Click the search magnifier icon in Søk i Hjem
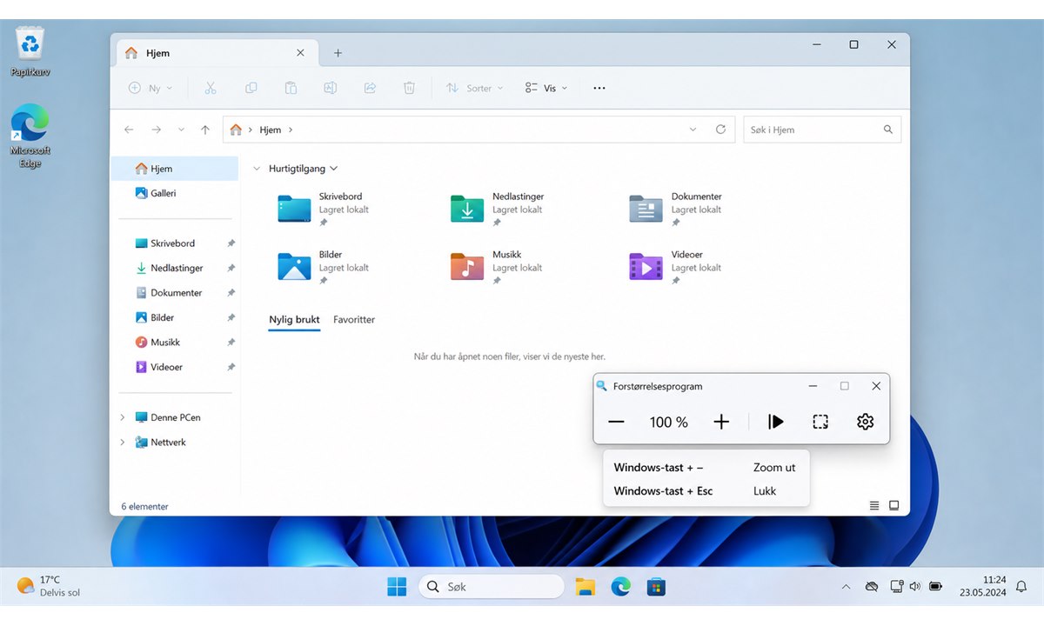 (888, 130)
